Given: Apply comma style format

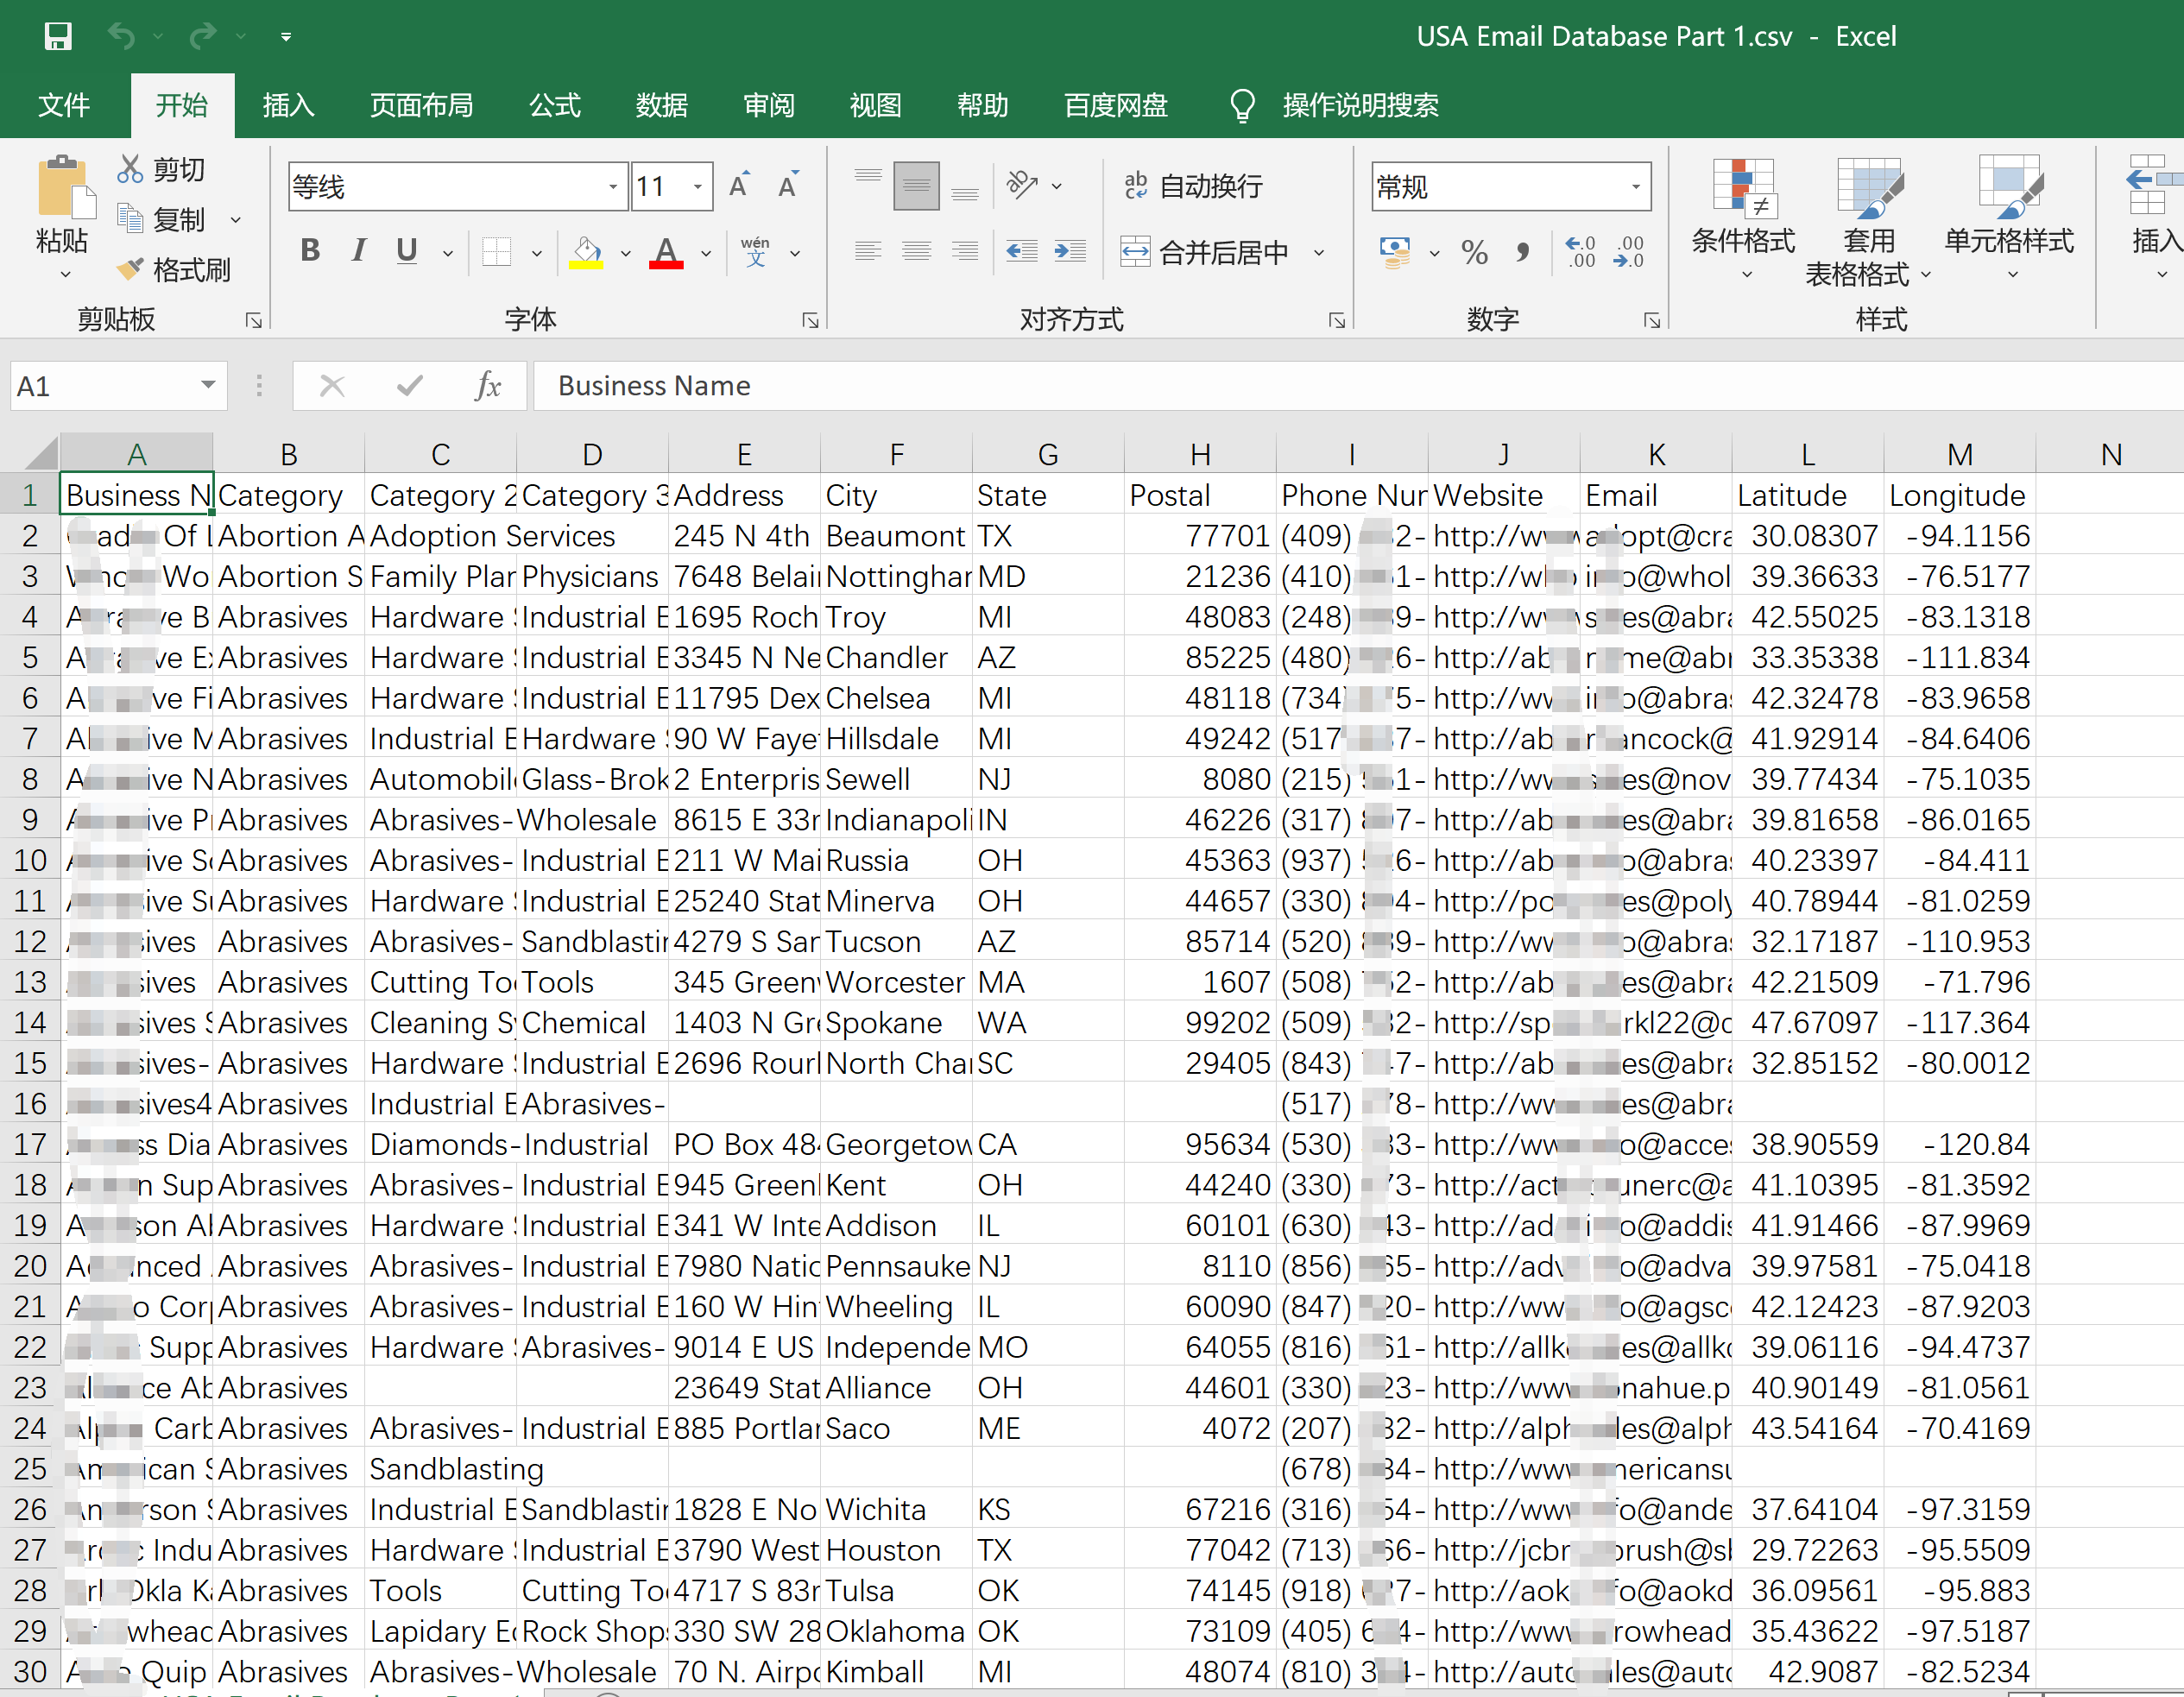Looking at the screenshot, I should [x=1522, y=252].
